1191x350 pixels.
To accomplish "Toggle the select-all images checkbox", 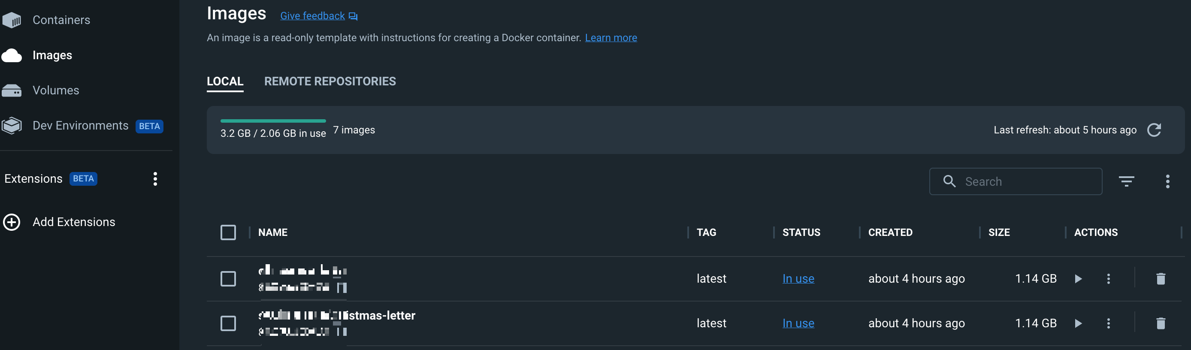I will click(x=228, y=232).
